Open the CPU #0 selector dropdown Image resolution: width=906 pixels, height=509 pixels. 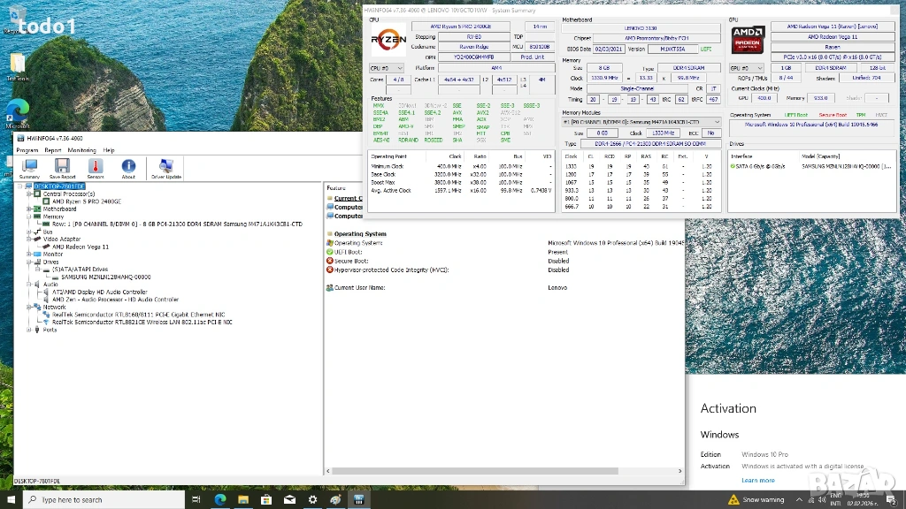point(387,67)
